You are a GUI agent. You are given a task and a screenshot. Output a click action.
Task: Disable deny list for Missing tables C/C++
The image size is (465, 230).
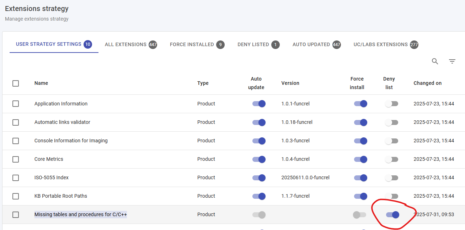click(392, 215)
